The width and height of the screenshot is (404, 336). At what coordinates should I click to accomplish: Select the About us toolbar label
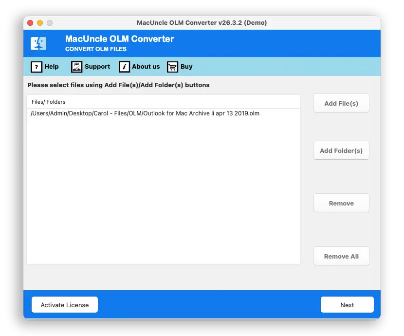coord(146,67)
